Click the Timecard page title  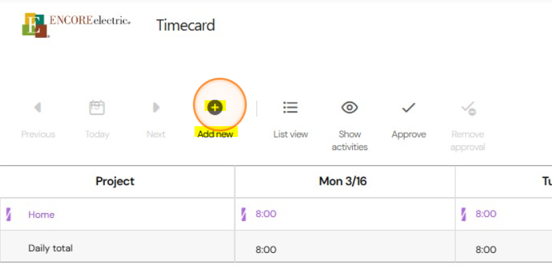[x=185, y=25]
